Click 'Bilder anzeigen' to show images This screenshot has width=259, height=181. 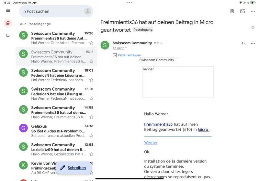click(x=129, y=55)
